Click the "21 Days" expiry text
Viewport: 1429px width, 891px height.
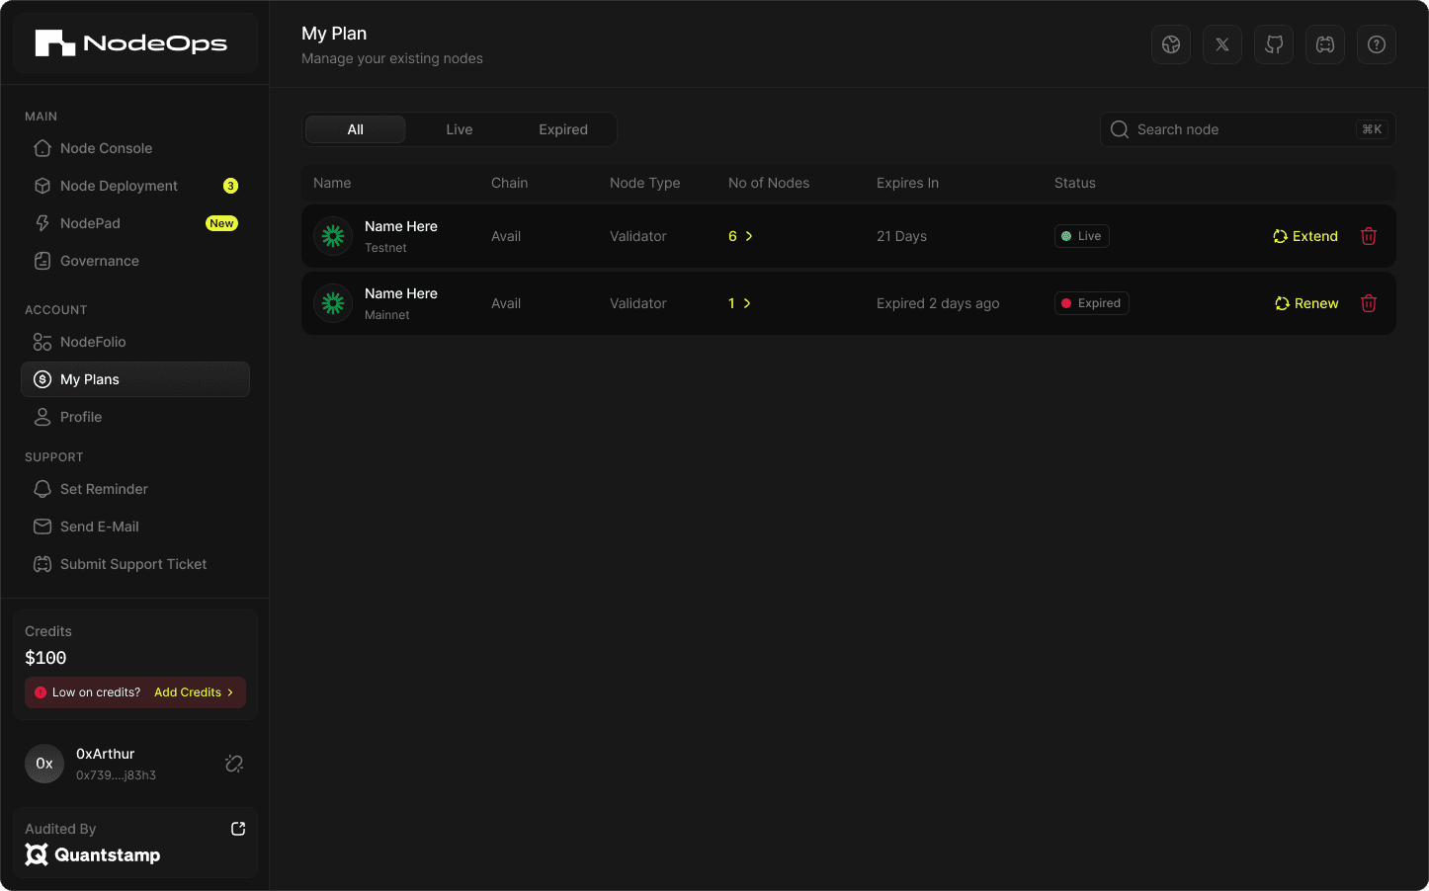(x=901, y=236)
